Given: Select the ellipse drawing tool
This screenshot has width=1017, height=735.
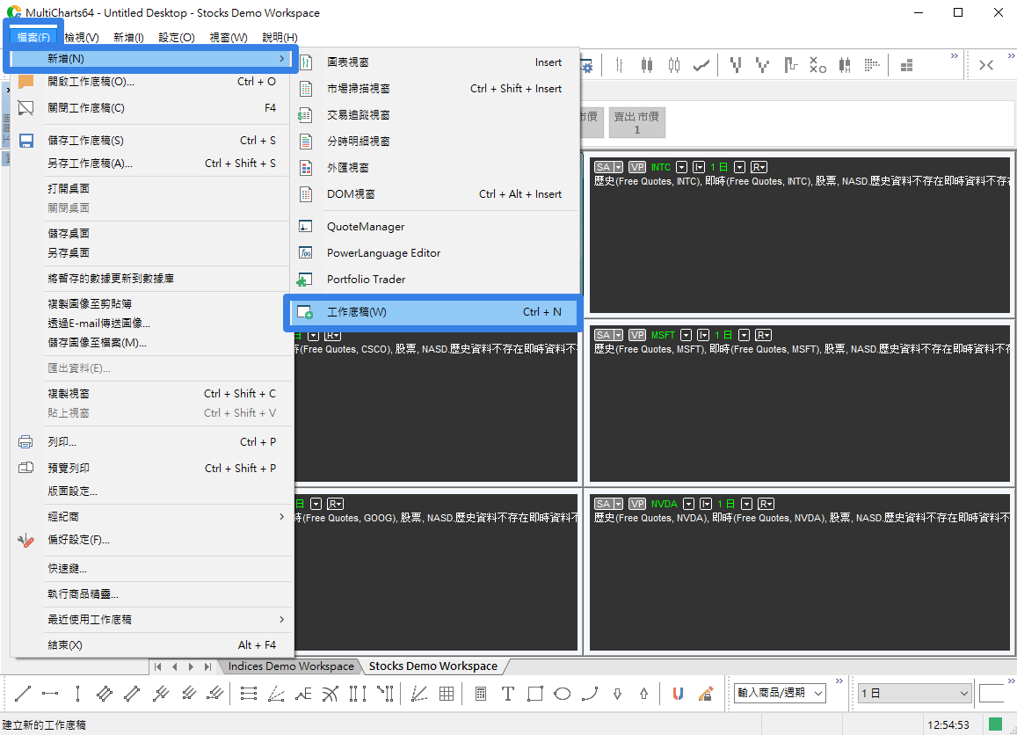Looking at the screenshot, I should [x=563, y=694].
